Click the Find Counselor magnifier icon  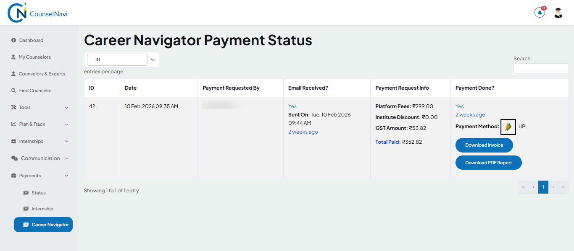click(x=14, y=90)
